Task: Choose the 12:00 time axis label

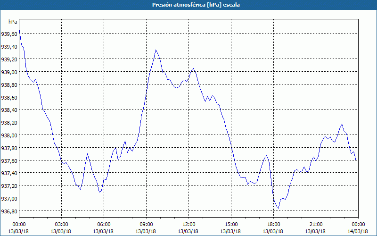Action: point(189,225)
